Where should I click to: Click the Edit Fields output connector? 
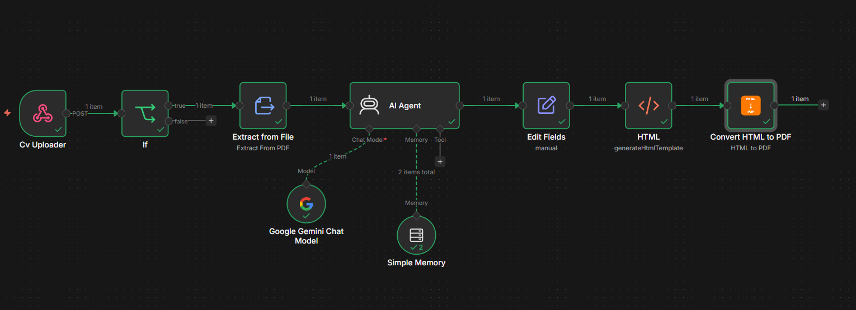pyautogui.click(x=570, y=106)
